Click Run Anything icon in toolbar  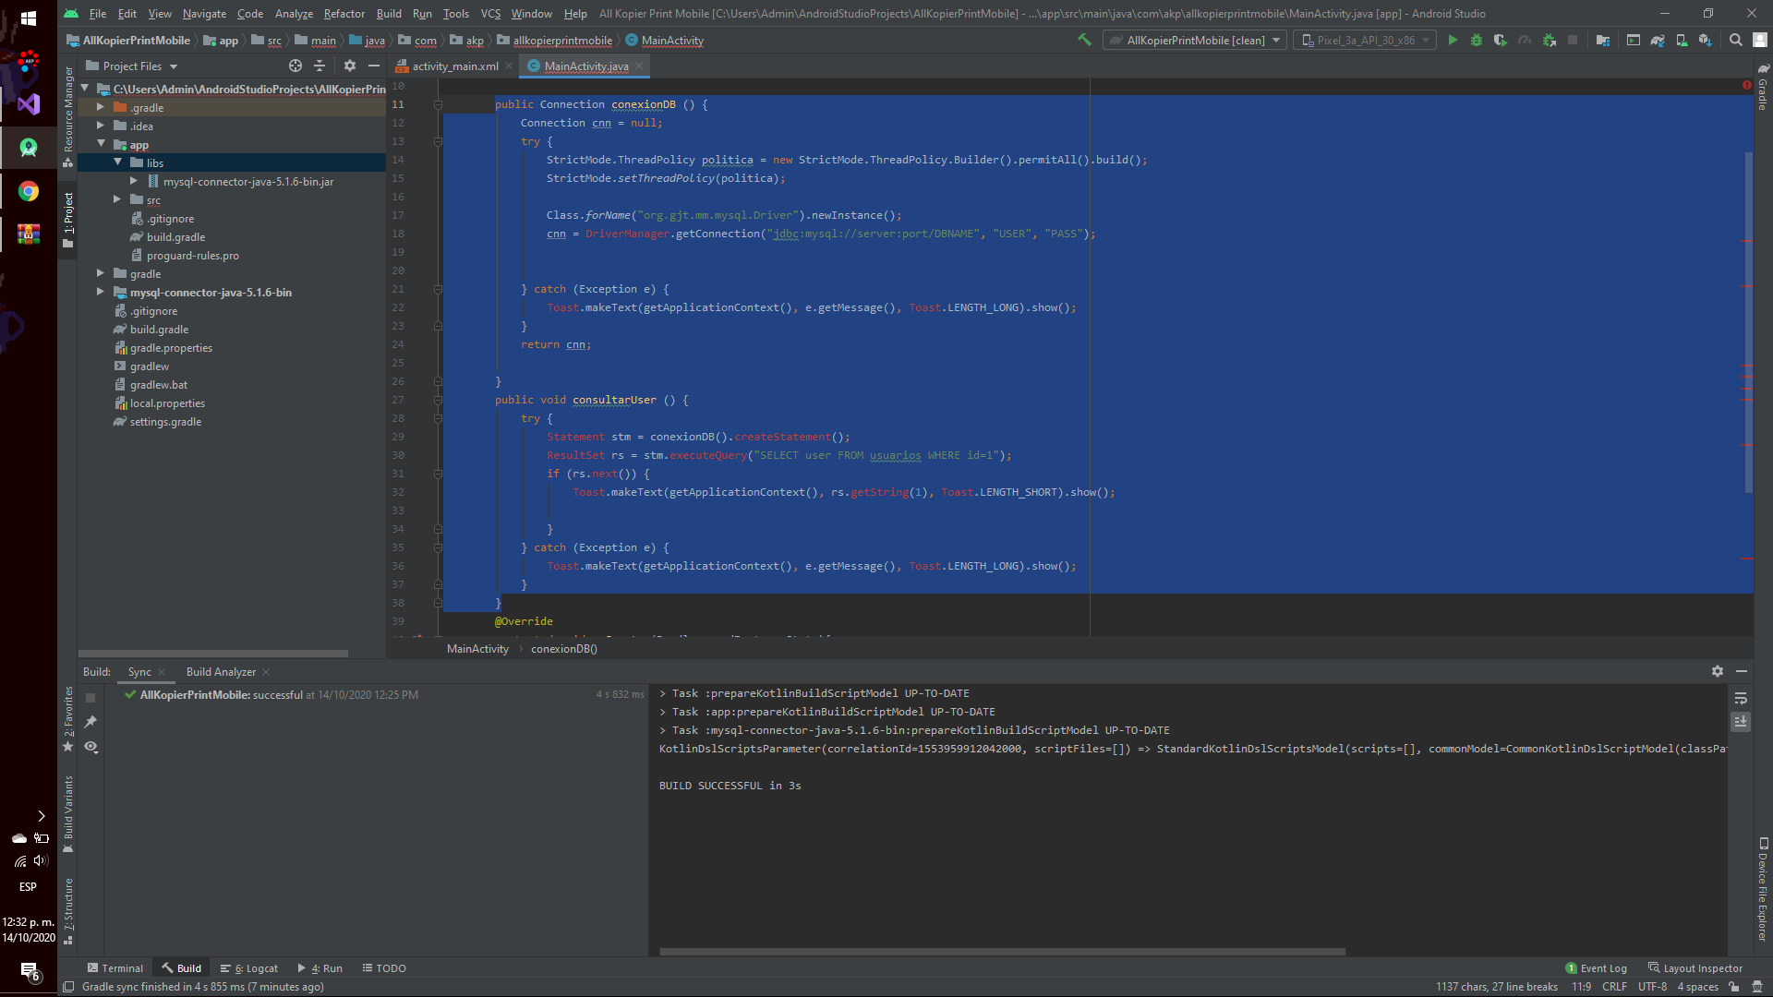[1634, 40]
